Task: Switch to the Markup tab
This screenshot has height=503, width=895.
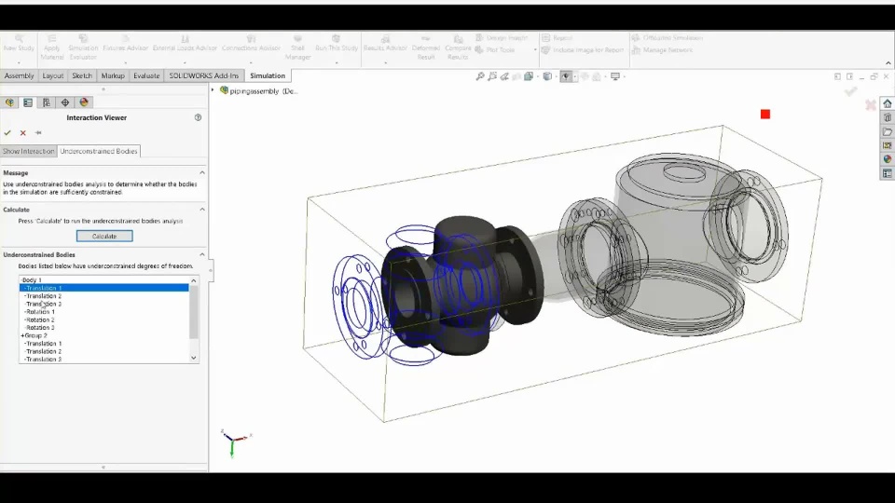Action: (113, 75)
